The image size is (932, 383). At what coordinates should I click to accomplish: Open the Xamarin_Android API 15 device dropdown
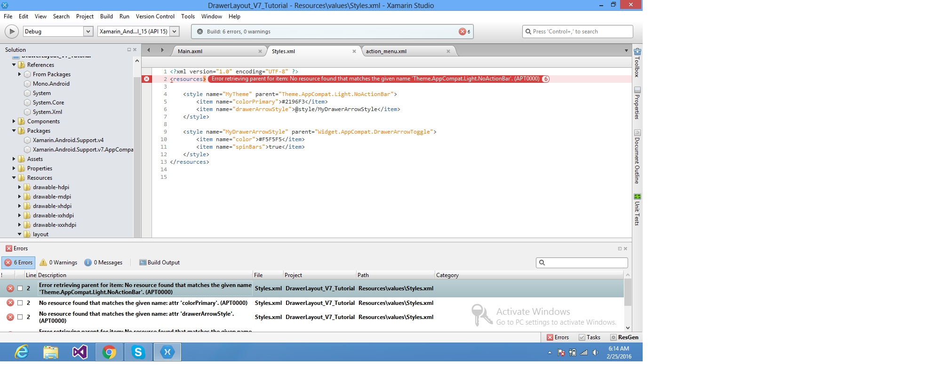174,32
